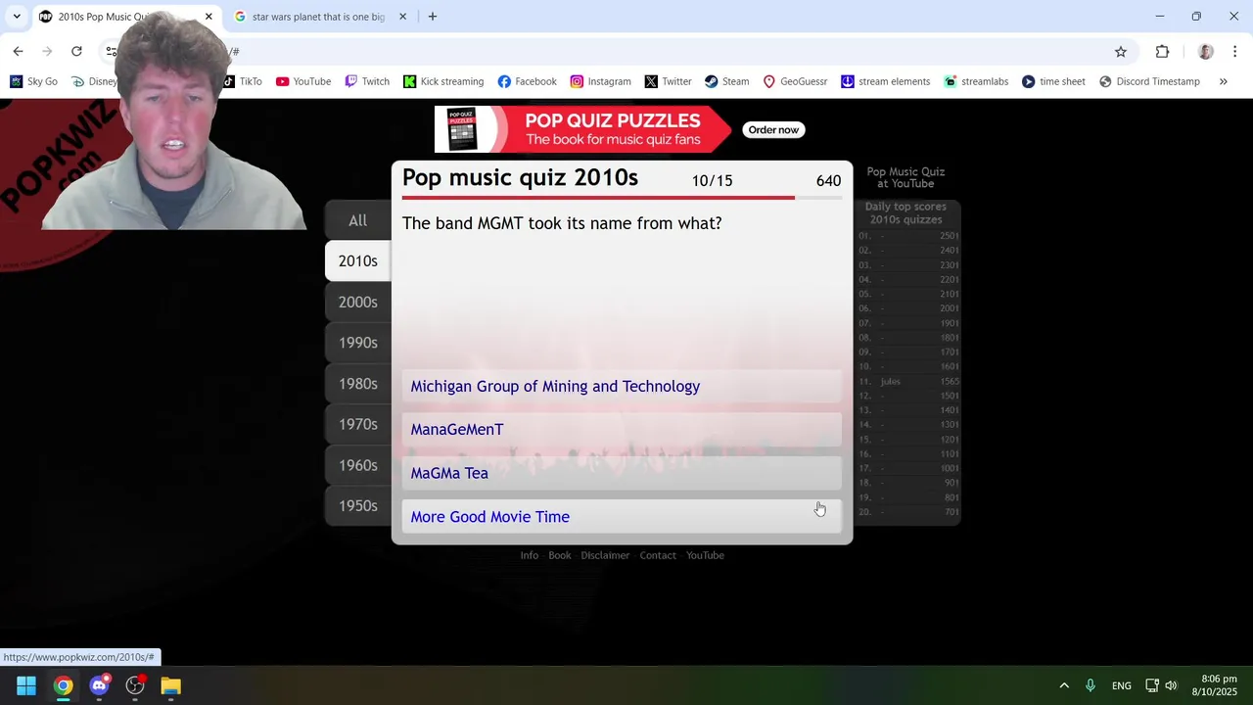Screen dimensions: 1253x705
Task: Select the 1980s quiz category
Action: (x=358, y=384)
